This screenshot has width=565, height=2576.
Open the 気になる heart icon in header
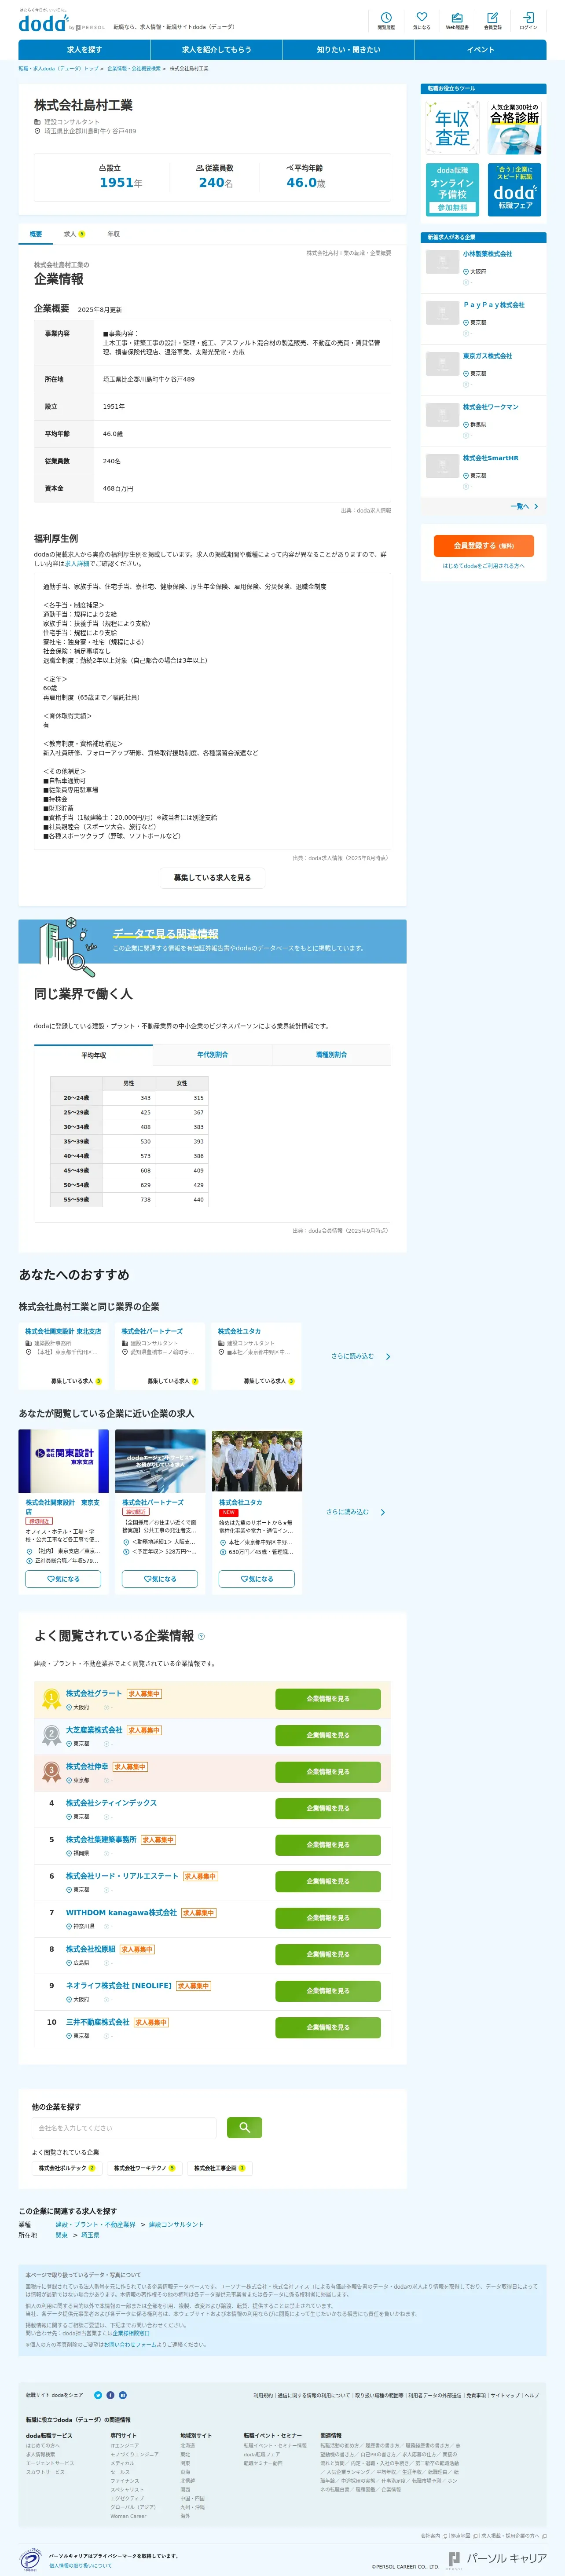point(422,20)
